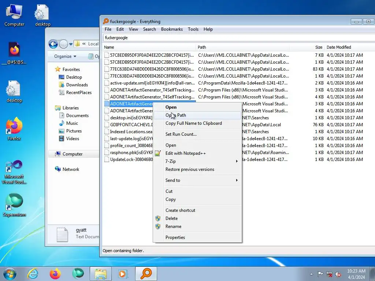Expand the Send to submenu
The width and height of the screenshot is (375, 281).
[x=197, y=180]
